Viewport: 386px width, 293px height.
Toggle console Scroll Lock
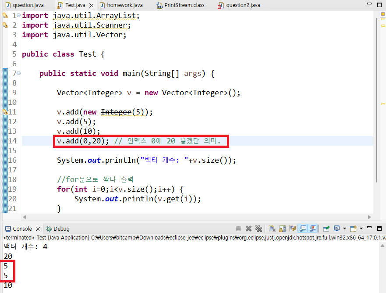pyautogui.click(x=282, y=229)
